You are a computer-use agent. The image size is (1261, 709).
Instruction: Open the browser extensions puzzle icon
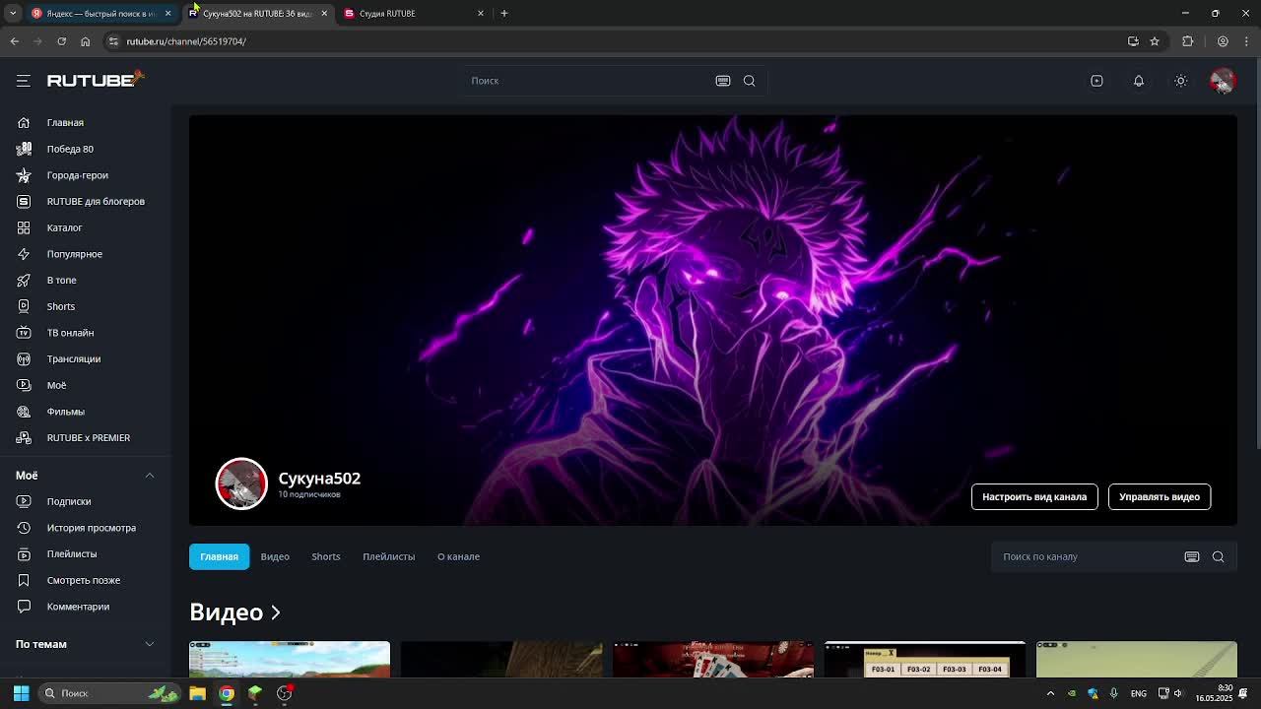(1188, 41)
